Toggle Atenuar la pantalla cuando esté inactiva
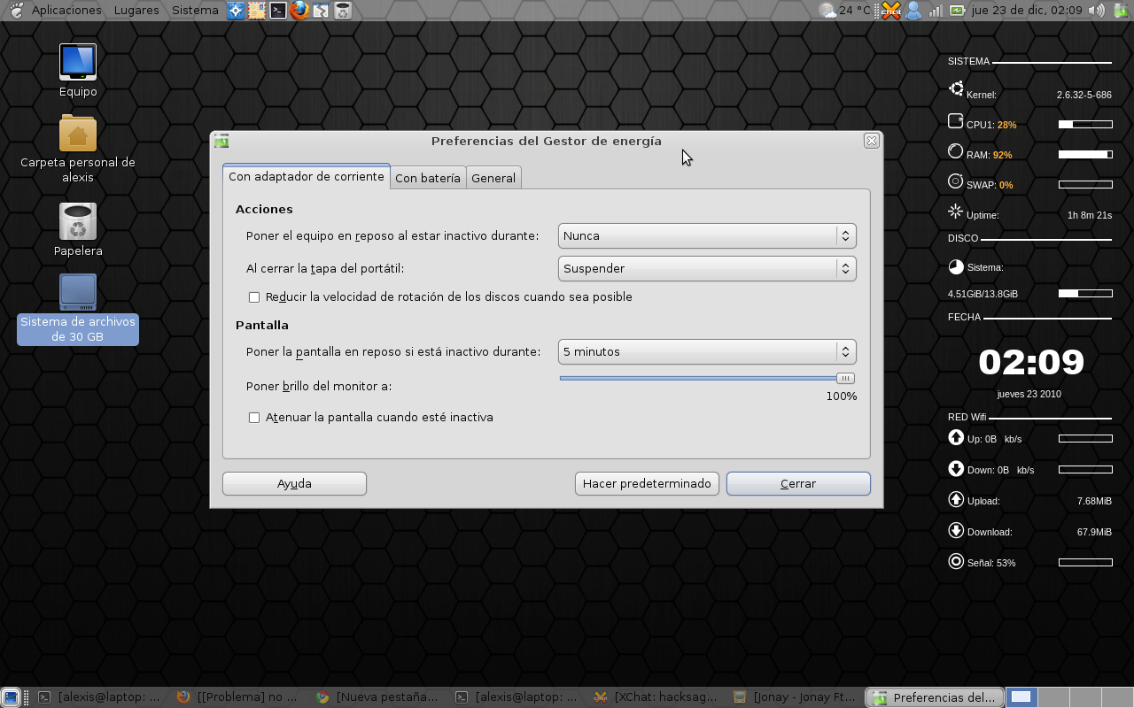The width and height of the screenshot is (1134, 708). pos(254,418)
